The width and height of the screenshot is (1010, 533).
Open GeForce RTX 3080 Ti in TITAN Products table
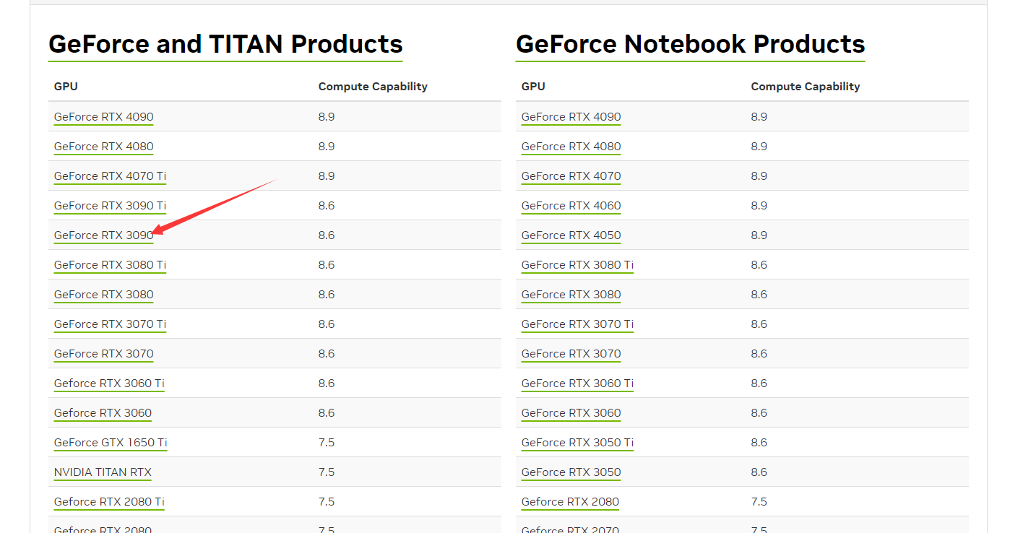110,265
